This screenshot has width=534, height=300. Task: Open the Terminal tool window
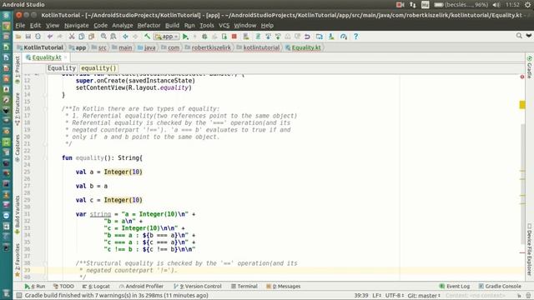244,287
